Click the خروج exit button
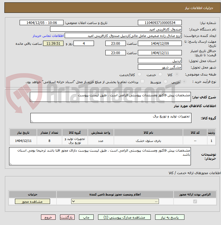This screenshot has width=221, height=225. tap(48, 217)
